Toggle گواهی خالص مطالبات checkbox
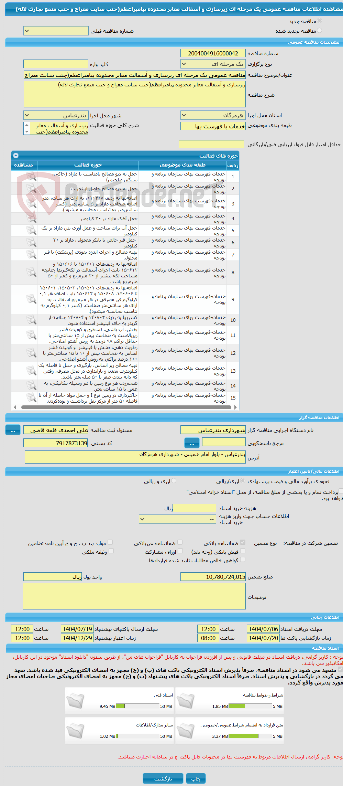The height and width of the screenshot is (786, 343). 243,560
